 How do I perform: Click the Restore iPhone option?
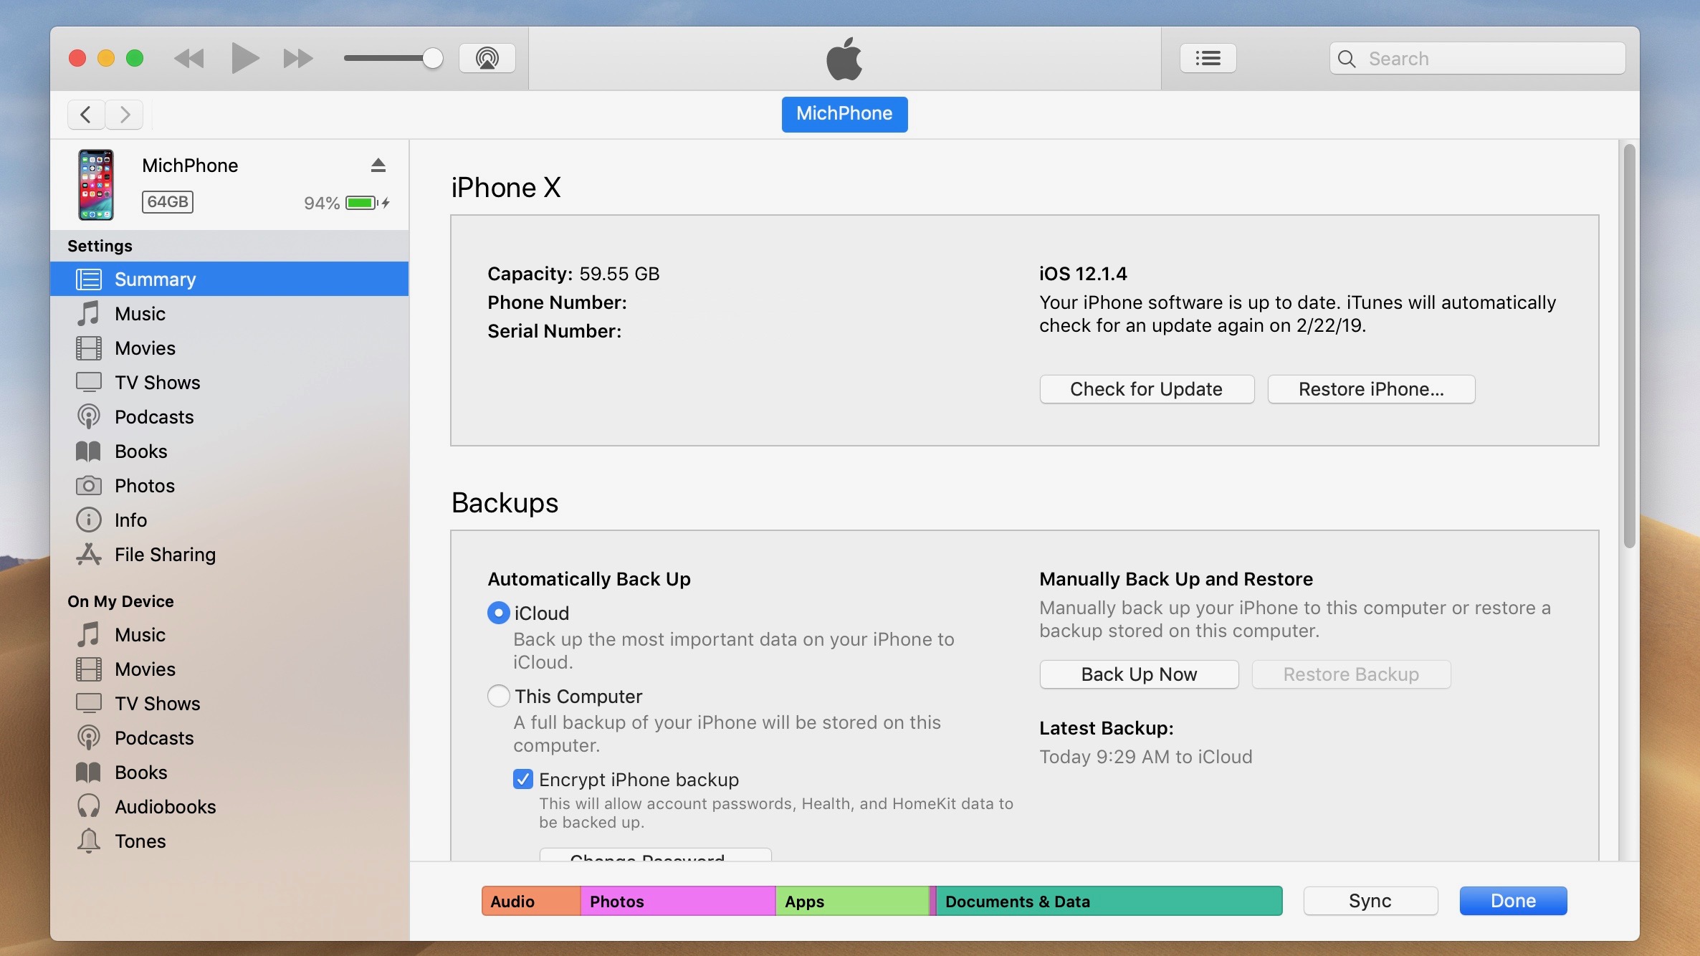click(1371, 388)
